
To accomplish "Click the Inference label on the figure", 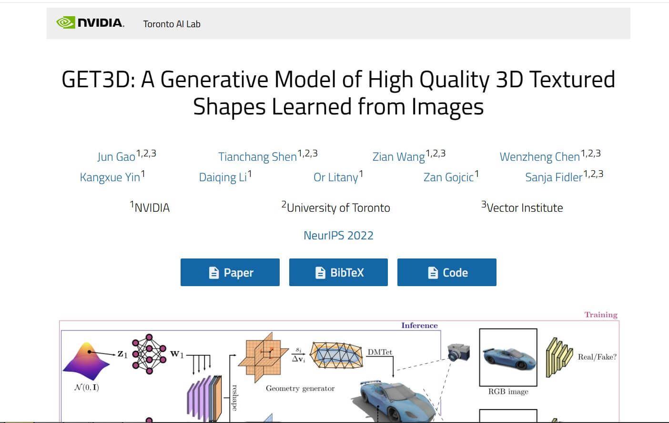I will 419,325.
